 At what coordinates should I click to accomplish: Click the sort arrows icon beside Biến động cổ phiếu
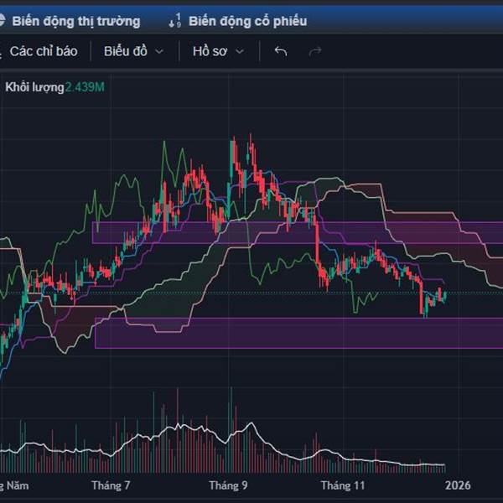(174, 21)
